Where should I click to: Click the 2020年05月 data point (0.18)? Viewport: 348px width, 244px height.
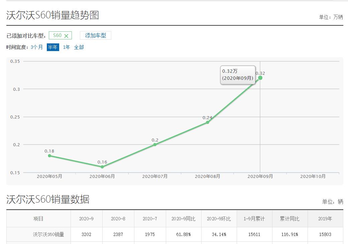pos(49,156)
